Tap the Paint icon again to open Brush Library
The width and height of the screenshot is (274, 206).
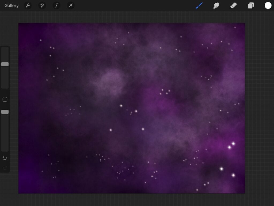pyautogui.click(x=199, y=5)
